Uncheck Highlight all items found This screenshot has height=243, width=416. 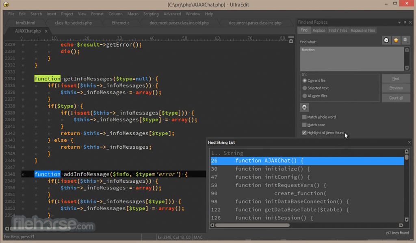coord(304,132)
